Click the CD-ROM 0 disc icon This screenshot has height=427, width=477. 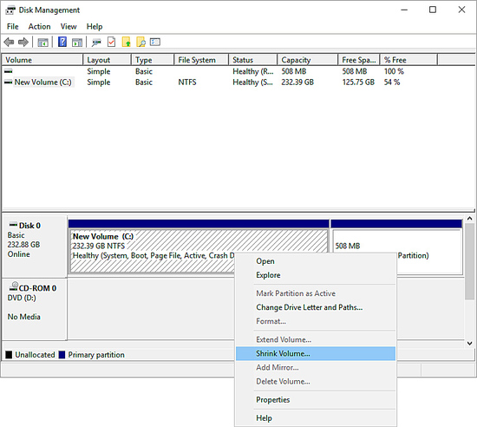[x=14, y=286]
